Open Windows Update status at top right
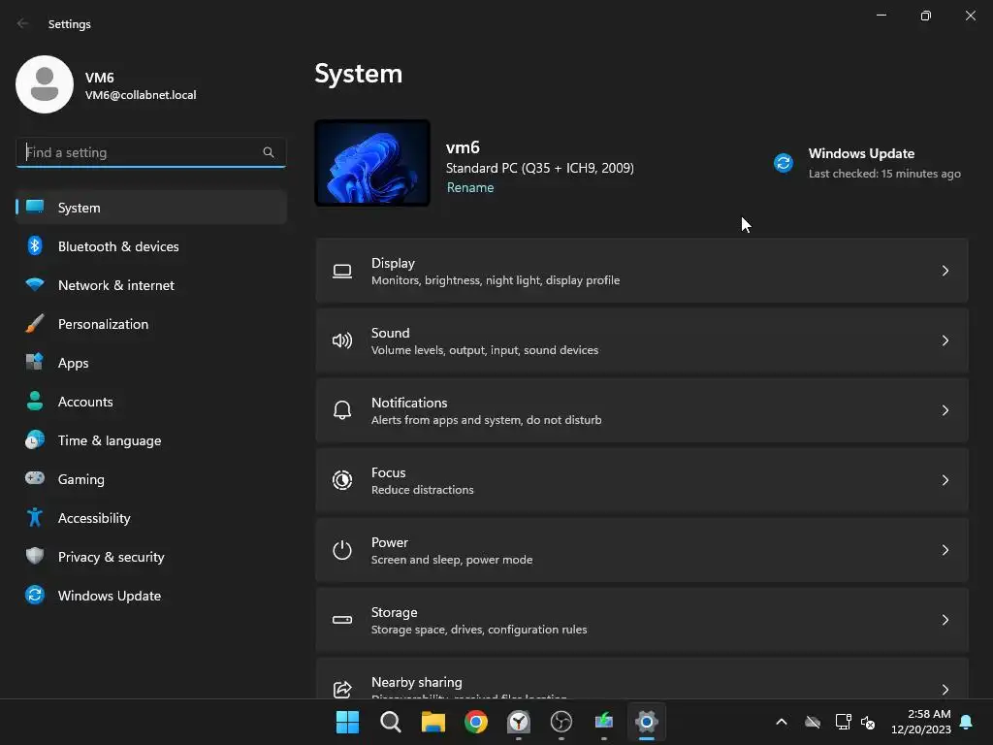This screenshot has width=993, height=745. tap(868, 163)
